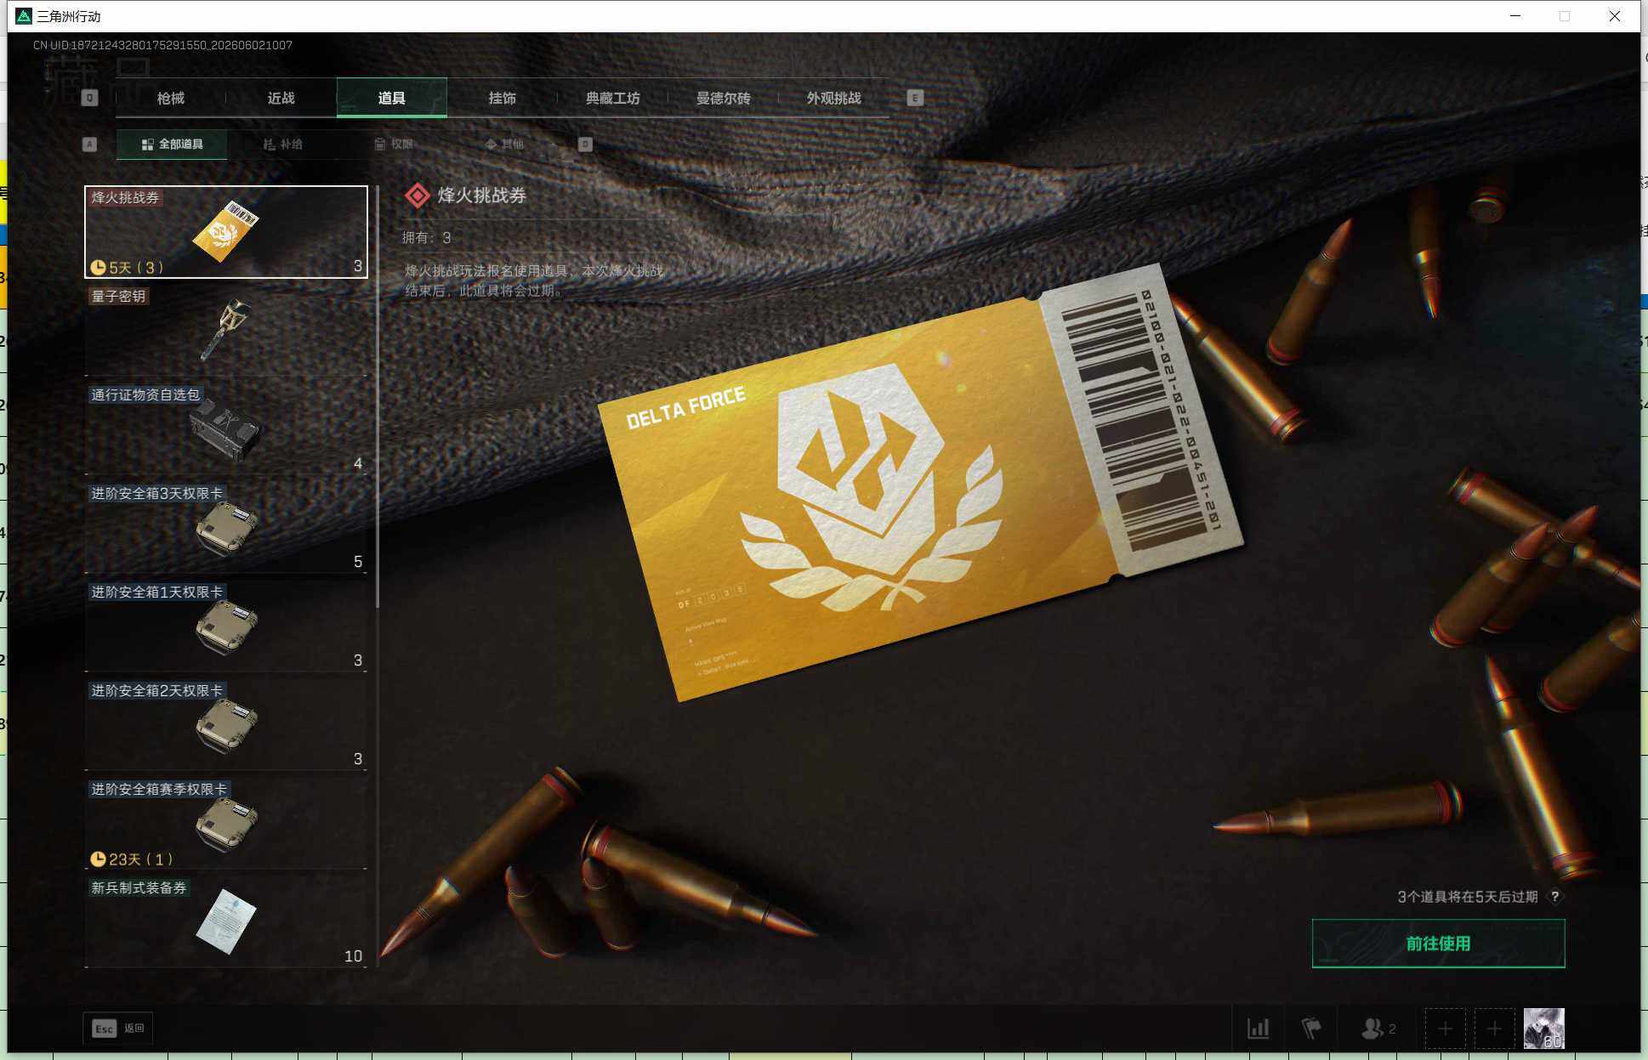Click the Q previous-tab key icon

coord(89,98)
